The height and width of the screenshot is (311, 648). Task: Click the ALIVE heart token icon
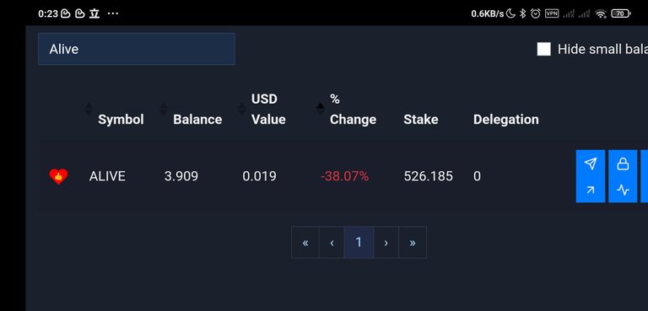[58, 176]
